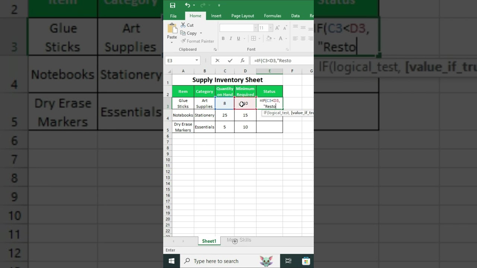Undo the last action
This screenshot has width=477, height=268.
point(187,5)
